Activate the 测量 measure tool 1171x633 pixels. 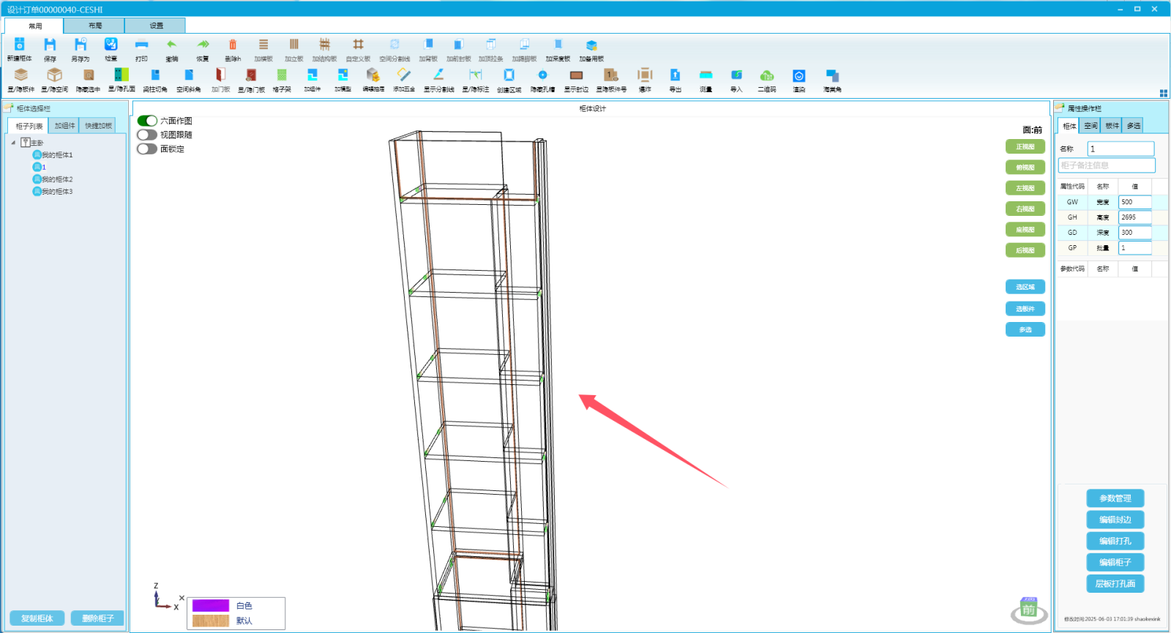(706, 75)
